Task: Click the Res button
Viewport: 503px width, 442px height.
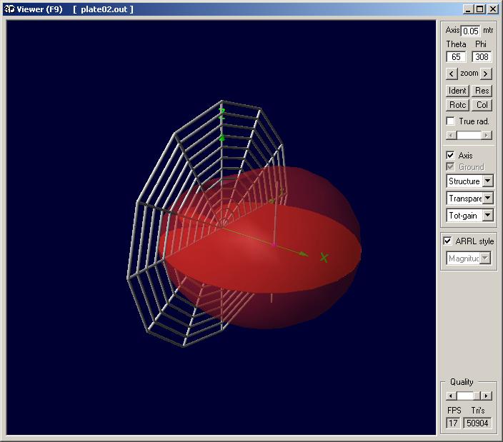Action: (x=482, y=91)
